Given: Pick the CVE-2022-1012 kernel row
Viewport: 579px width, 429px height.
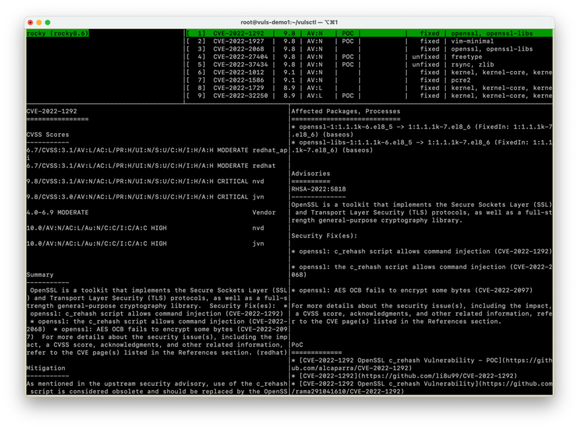Looking at the screenshot, I should coord(238,73).
